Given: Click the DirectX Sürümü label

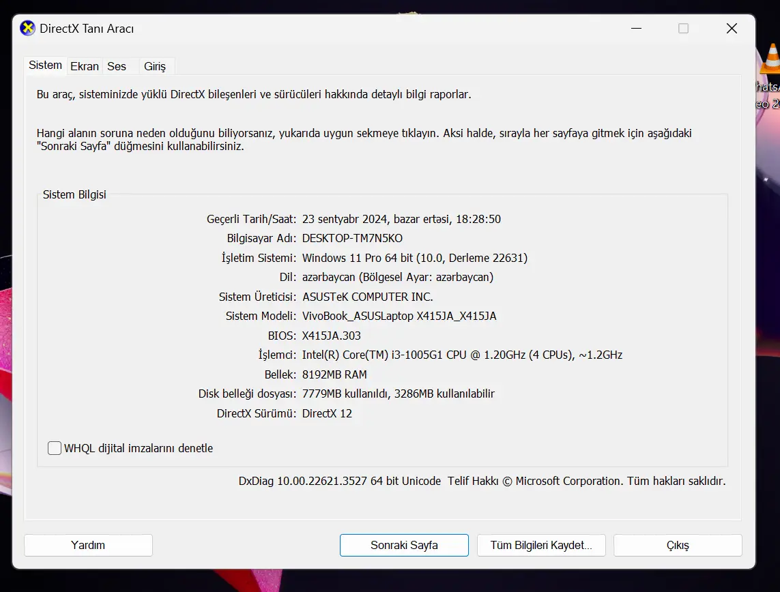Looking at the screenshot, I should click(256, 413).
